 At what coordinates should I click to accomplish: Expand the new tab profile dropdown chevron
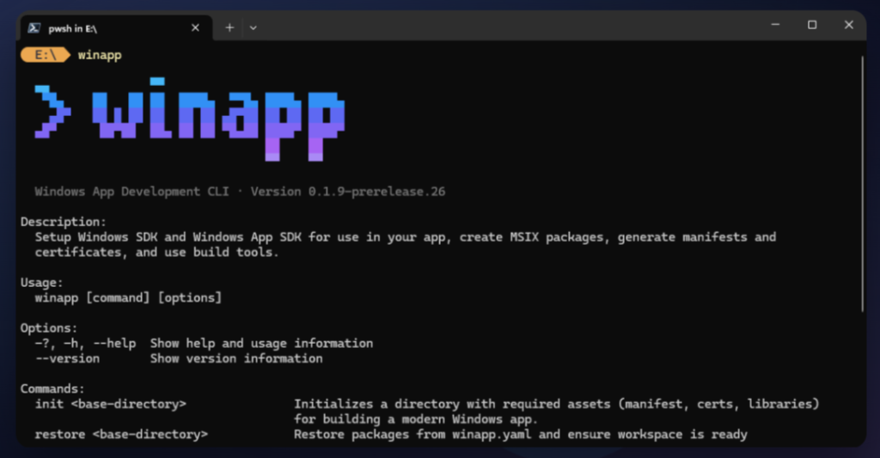(253, 27)
